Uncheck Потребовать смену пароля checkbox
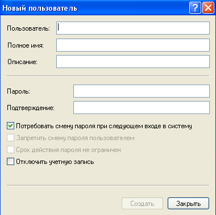Screen dimensions: 216x215 [x=10, y=126]
